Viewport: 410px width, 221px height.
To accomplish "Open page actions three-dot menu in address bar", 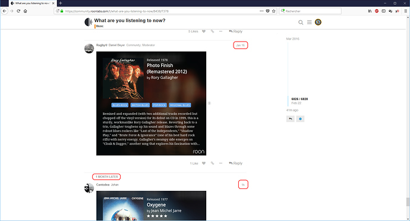I will coord(261,11).
